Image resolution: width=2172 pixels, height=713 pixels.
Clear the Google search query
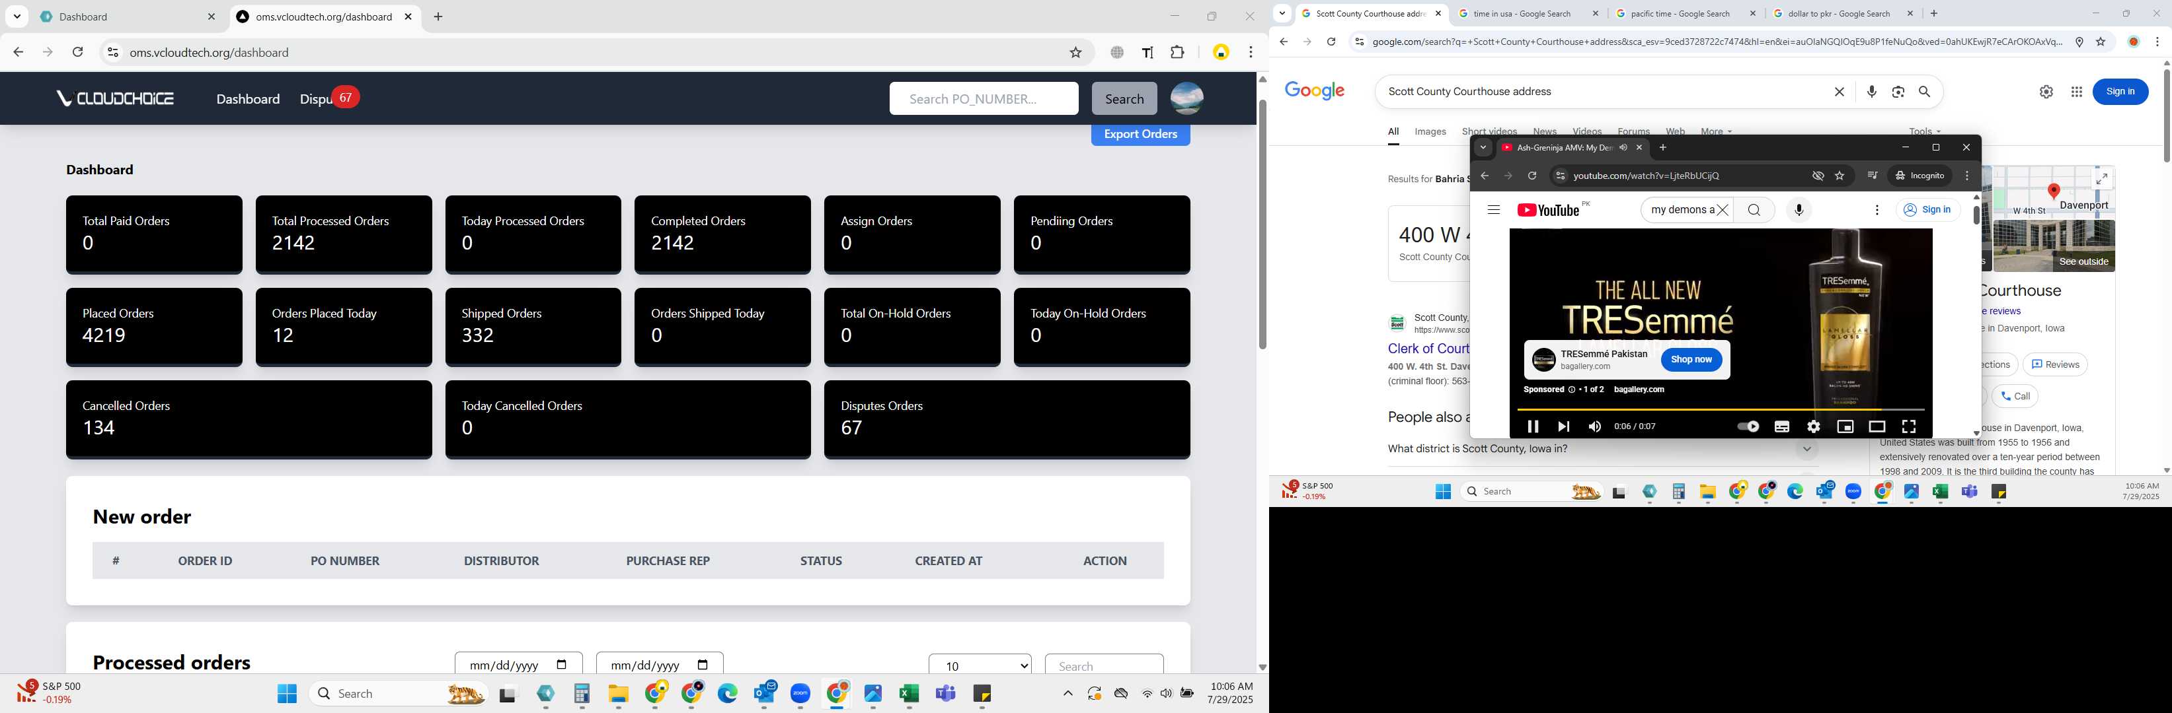pyautogui.click(x=1839, y=92)
